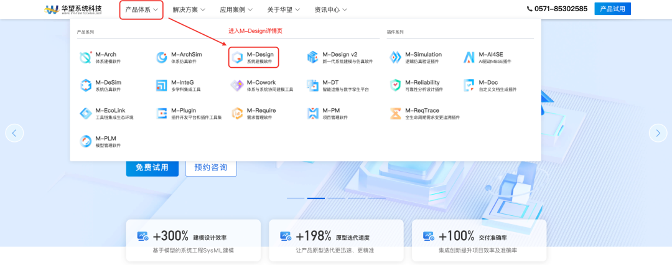Open the M-PLM 模型管理软件 link

(x=100, y=141)
